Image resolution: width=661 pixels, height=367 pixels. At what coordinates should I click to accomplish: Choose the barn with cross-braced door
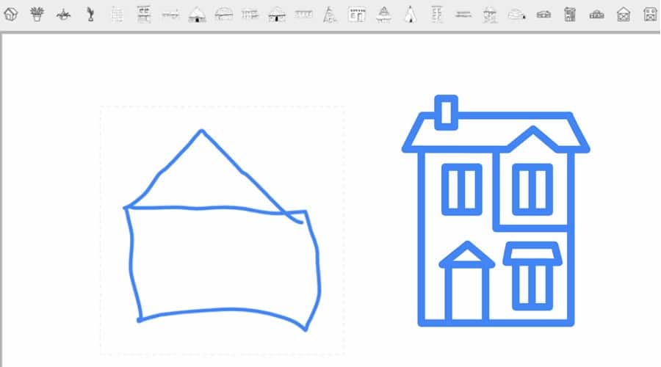coord(624,15)
